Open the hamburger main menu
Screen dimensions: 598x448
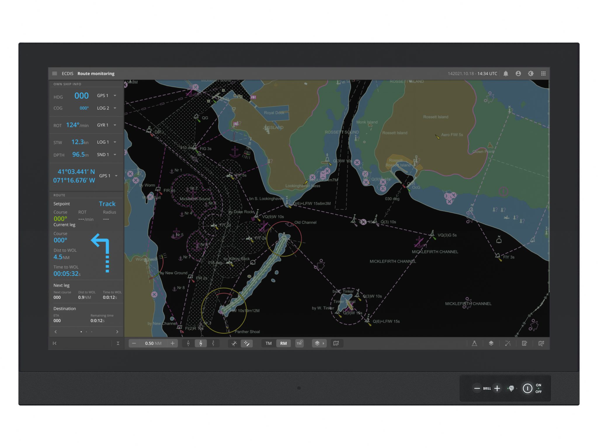pos(55,73)
